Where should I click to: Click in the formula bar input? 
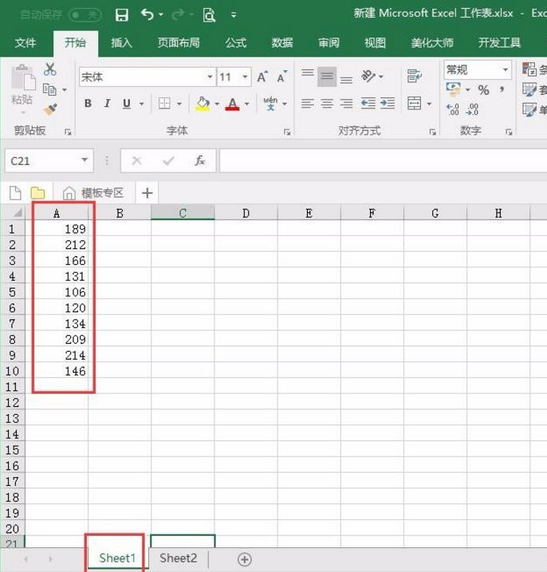(x=383, y=160)
